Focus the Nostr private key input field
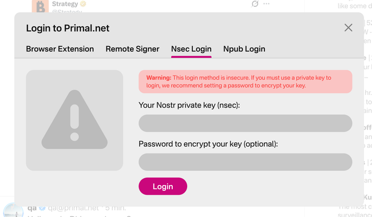This screenshot has height=217, width=372. pos(246,123)
